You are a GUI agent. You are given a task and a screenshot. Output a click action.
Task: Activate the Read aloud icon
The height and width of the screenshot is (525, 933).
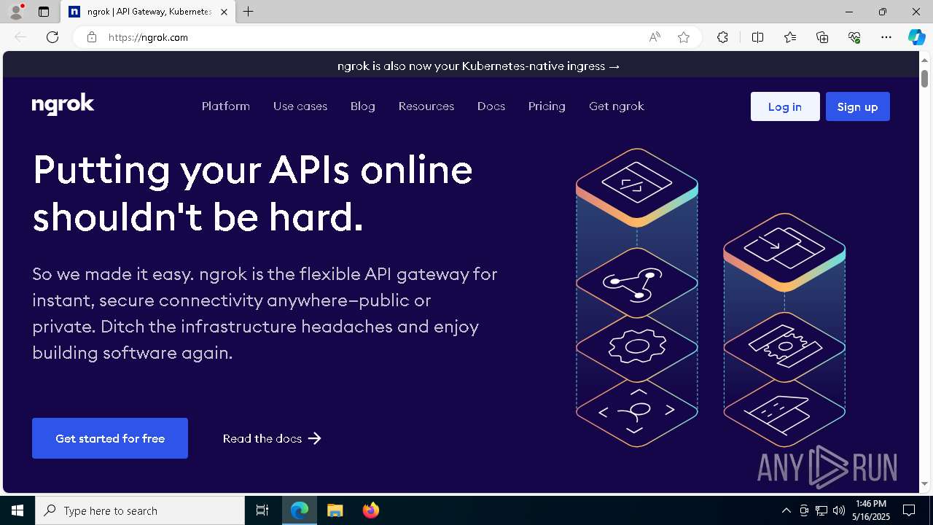[655, 37]
